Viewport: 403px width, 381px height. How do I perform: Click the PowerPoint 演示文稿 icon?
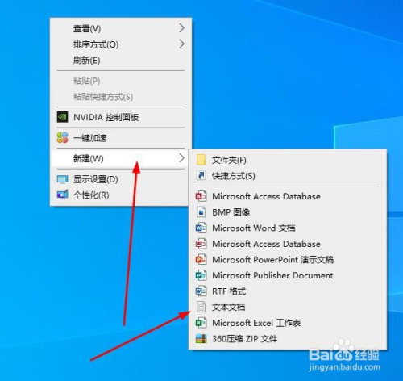pos(201,260)
